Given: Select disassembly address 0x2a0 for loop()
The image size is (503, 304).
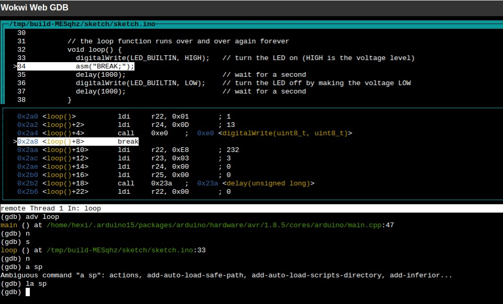Looking at the screenshot, I should click(x=25, y=116).
